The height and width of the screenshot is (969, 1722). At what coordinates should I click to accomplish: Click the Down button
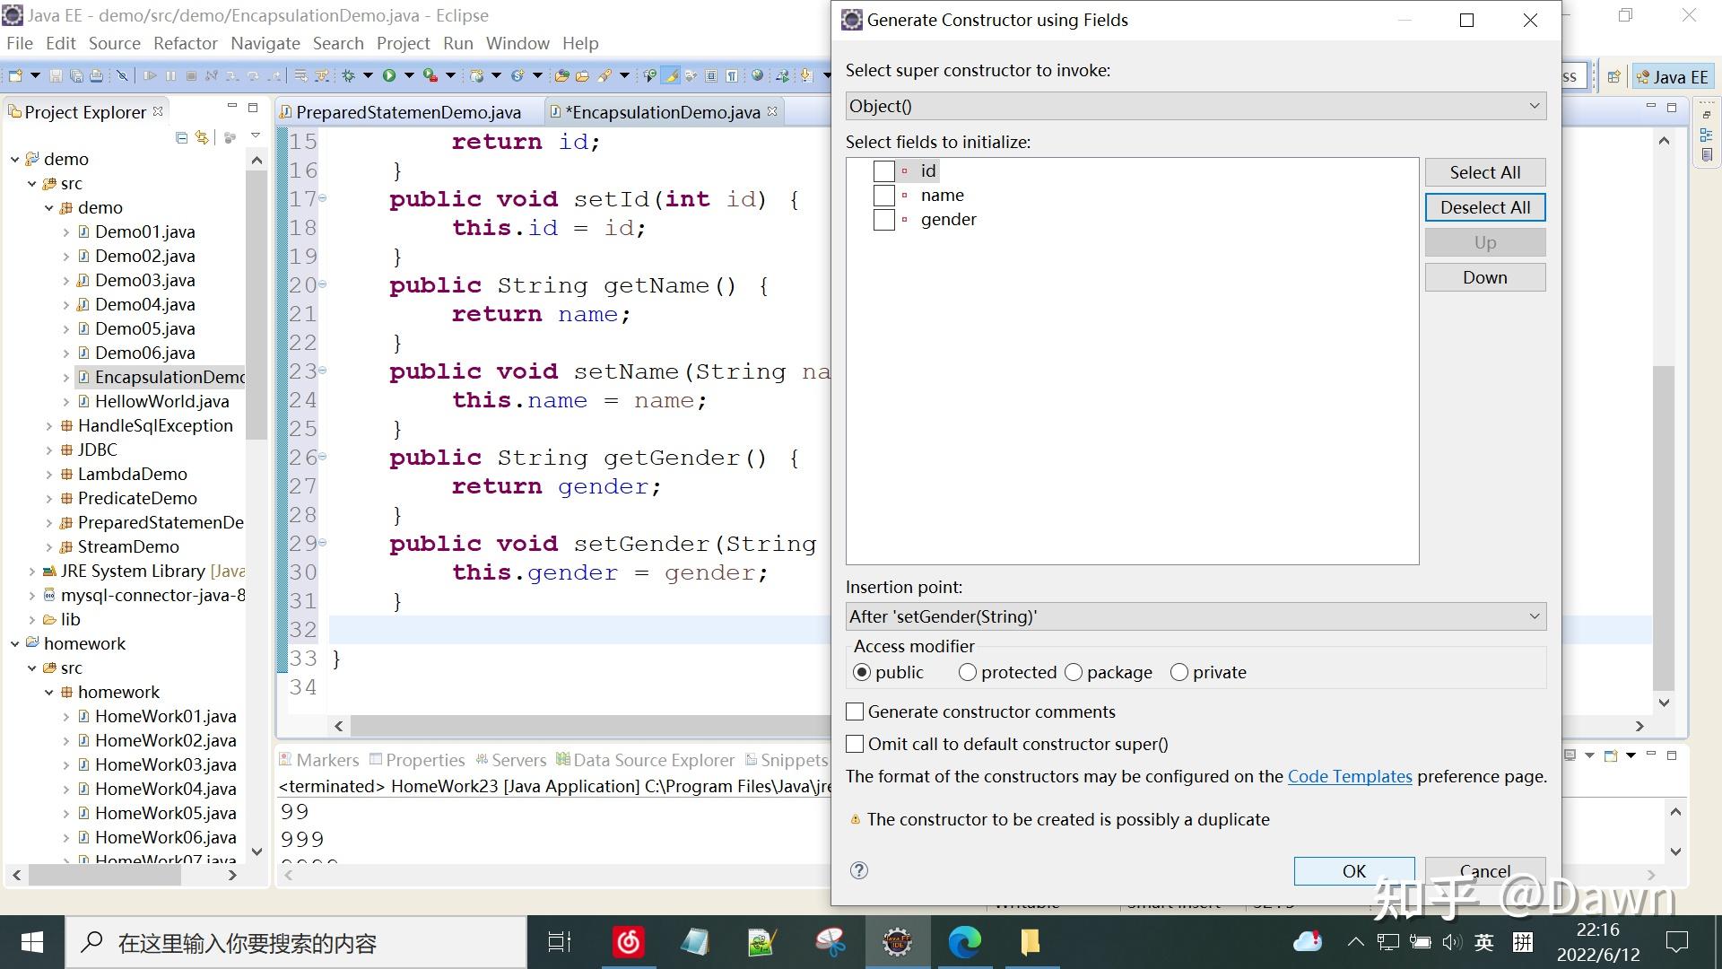[x=1485, y=277]
